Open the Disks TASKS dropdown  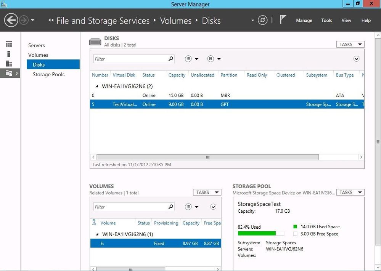350,45
